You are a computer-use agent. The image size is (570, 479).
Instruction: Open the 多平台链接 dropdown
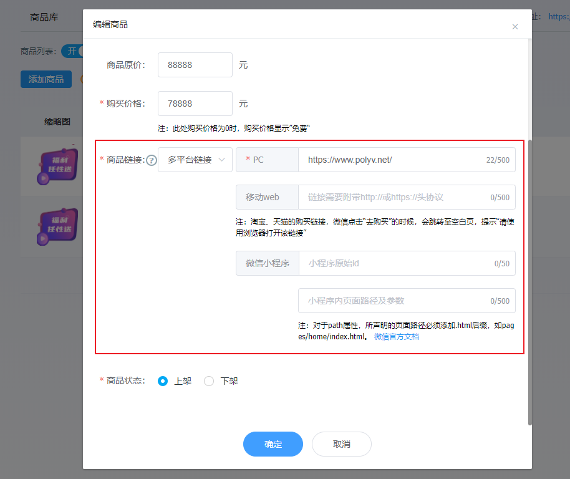tap(195, 160)
